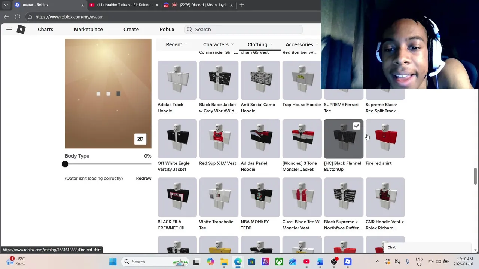
Task: Open Microsoft Edge on the taskbar
Action: 238,262
